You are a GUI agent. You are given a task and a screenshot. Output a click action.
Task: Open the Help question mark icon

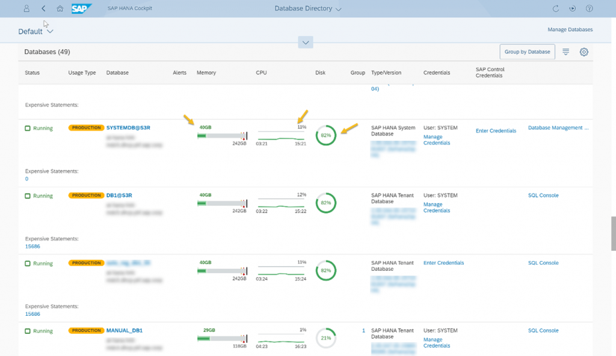590,8
